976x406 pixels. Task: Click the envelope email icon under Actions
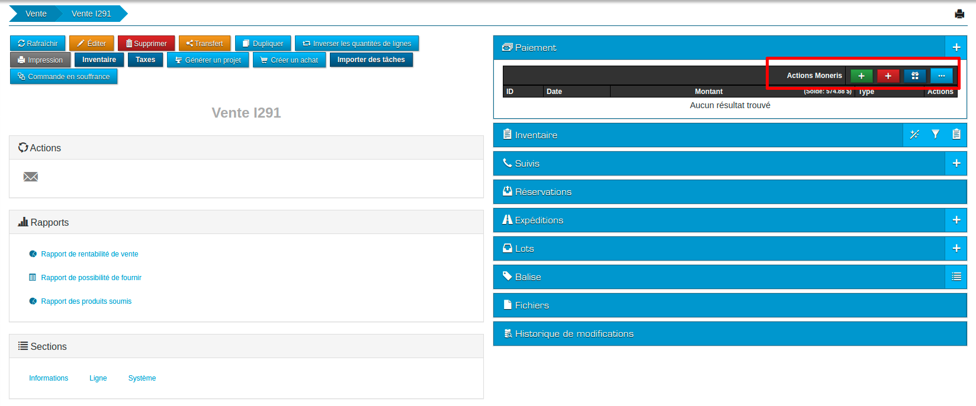pyautogui.click(x=31, y=177)
